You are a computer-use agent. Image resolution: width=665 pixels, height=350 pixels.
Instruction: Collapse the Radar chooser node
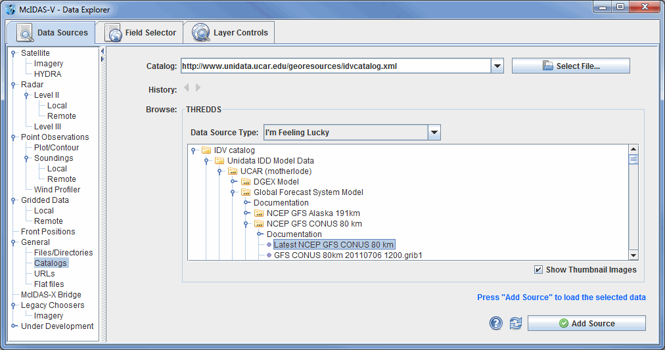coord(14,85)
